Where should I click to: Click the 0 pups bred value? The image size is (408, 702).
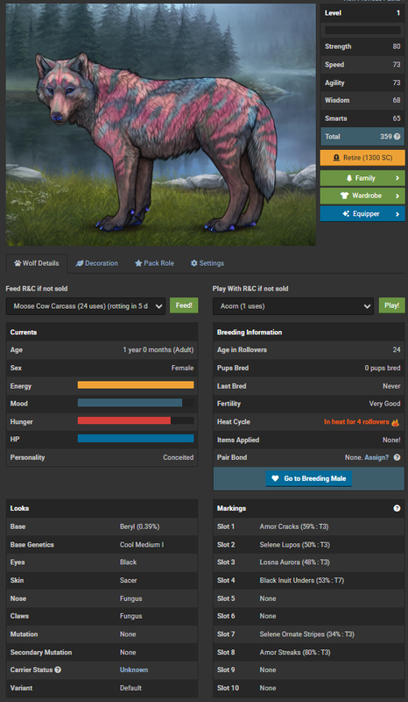pyautogui.click(x=383, y=368)
